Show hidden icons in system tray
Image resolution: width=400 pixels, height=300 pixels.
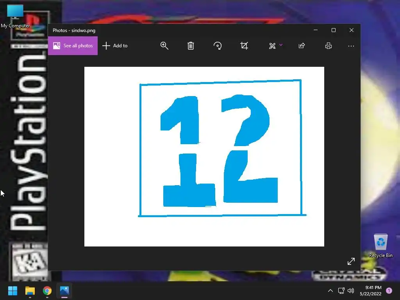[330, 291]
